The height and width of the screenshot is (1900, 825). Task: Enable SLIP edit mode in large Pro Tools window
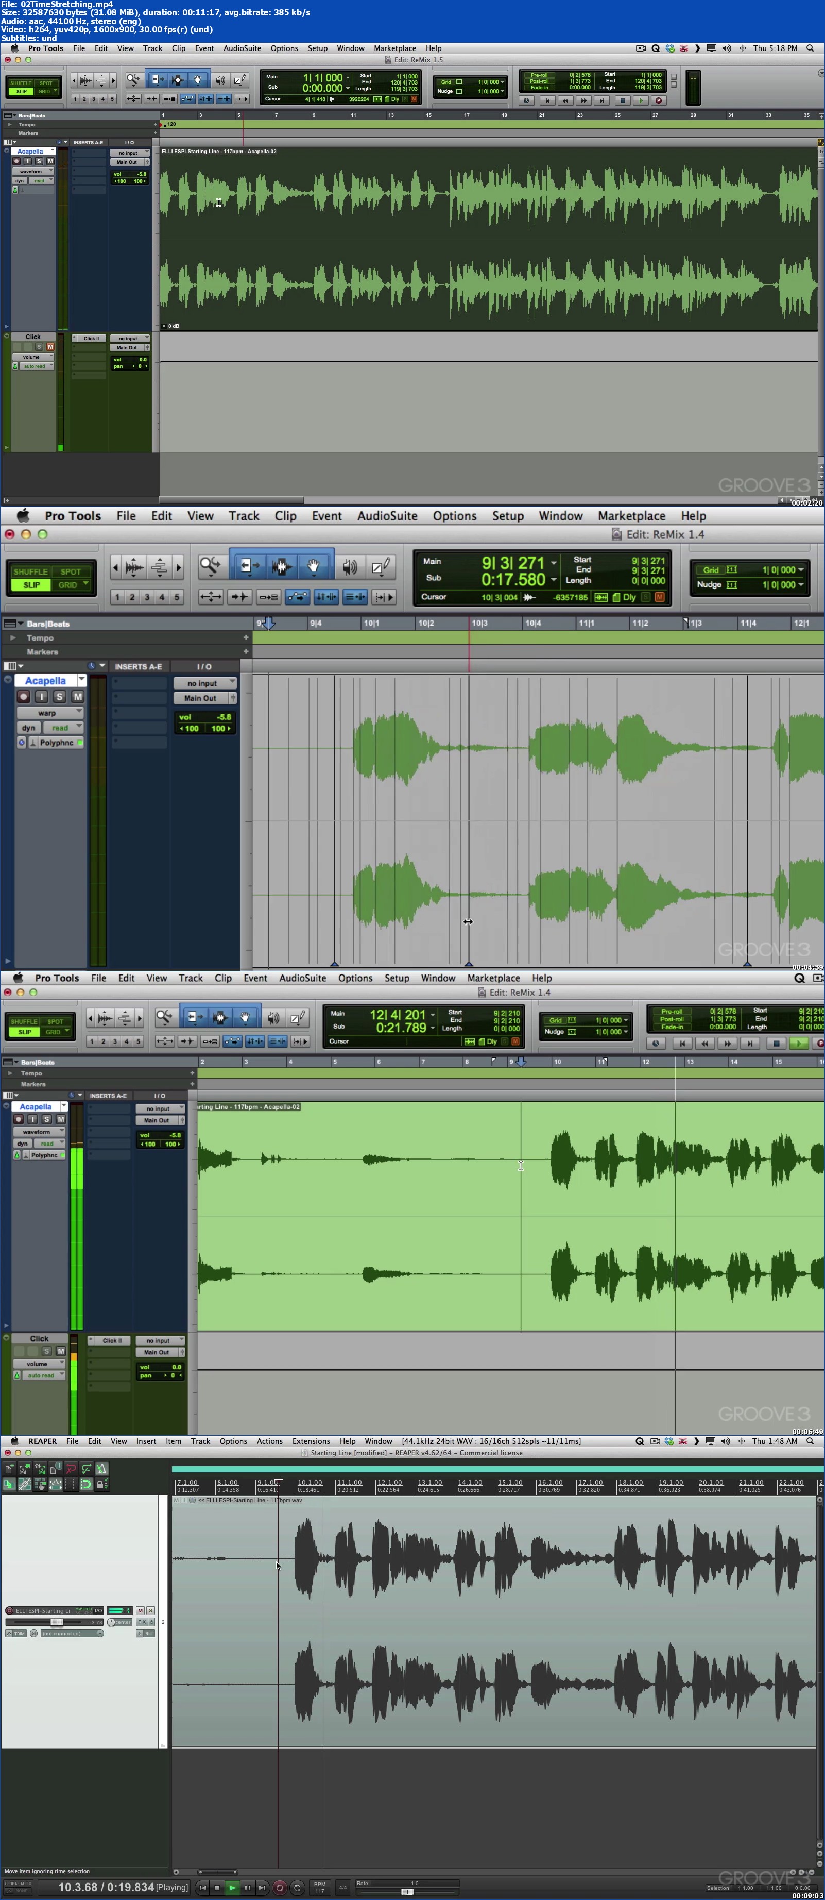pos(31,585)
